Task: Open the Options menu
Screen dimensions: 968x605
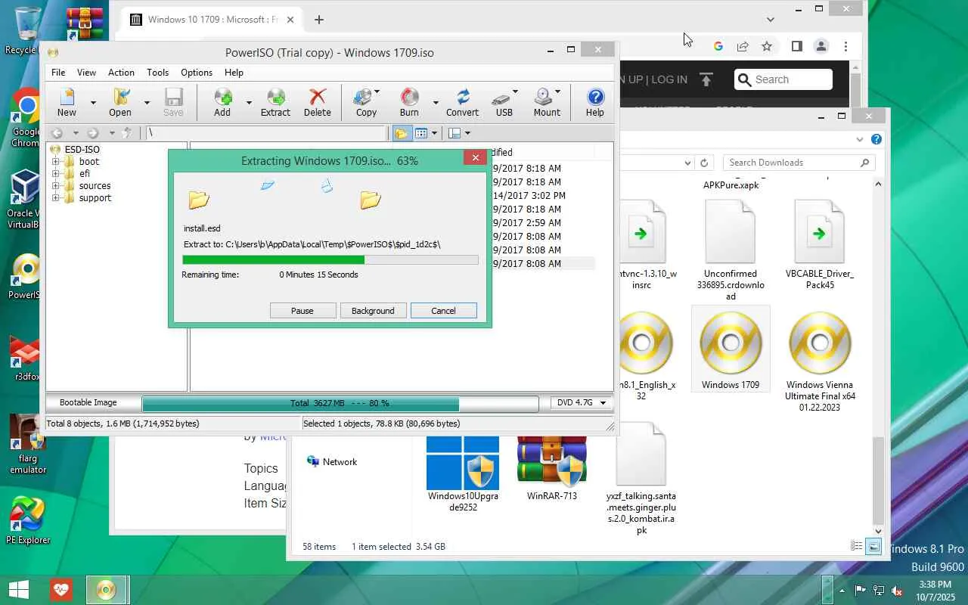Action: point(197,73)
